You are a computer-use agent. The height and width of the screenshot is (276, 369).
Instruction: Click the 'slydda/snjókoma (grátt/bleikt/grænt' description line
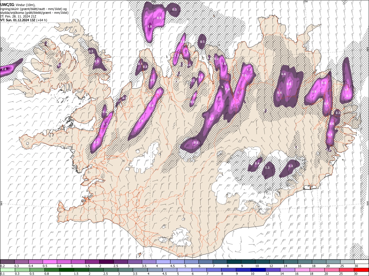click(x=34, y=13)
